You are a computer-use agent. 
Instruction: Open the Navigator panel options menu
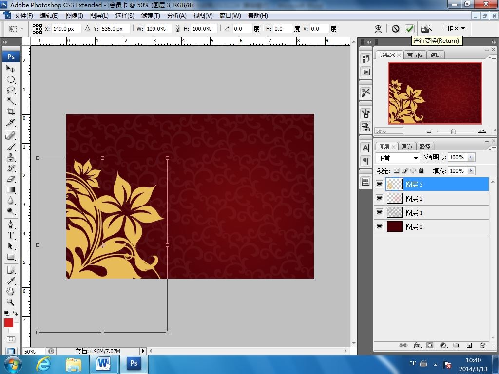pyautogui.click(x=492, y=57)
